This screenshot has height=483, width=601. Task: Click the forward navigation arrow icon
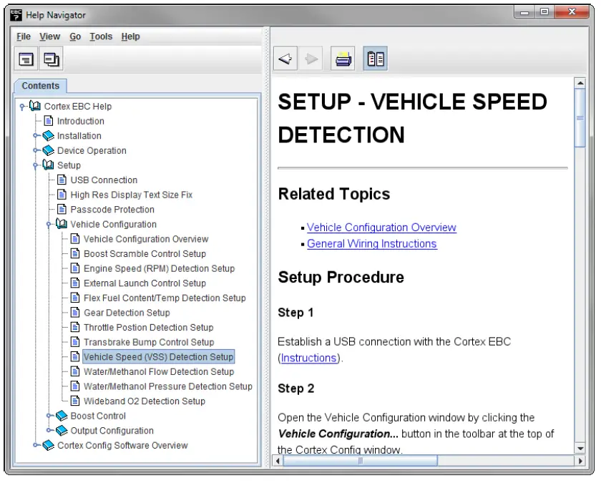tap(311, 59)
